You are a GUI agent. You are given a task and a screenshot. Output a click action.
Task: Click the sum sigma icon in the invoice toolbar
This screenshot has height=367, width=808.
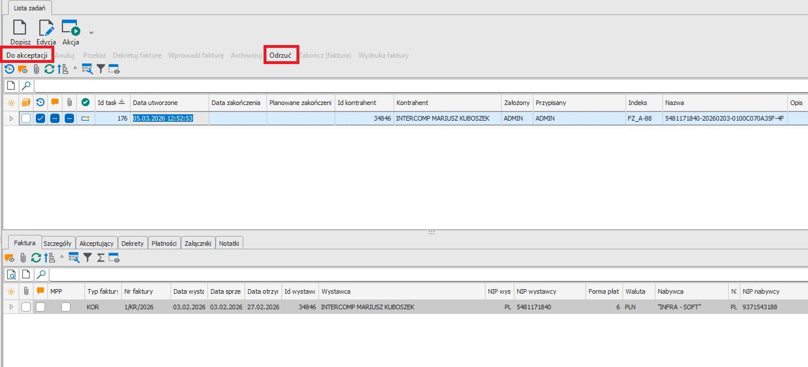[x=101, y=258]
